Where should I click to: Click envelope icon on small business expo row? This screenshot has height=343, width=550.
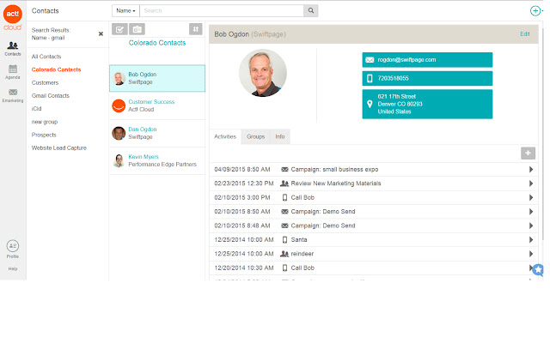[x=284, y=170]
